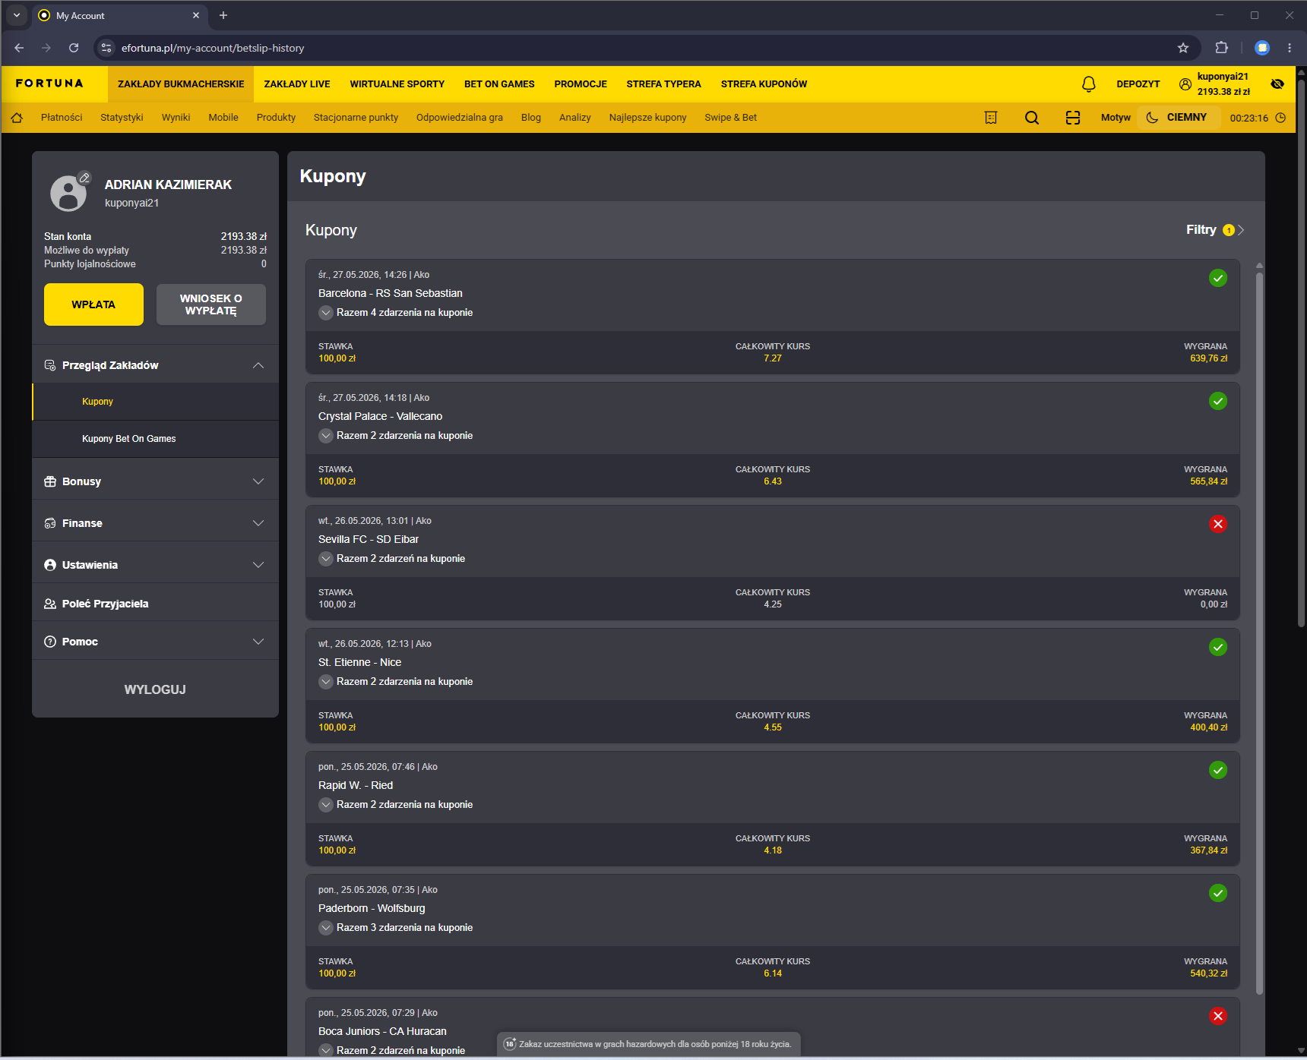1307x1060 pixels.
Task: Bookmark this page with the star
Action: point(1183,48)
